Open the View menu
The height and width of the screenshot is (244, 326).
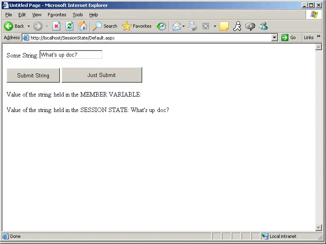(x=37, y=15)
